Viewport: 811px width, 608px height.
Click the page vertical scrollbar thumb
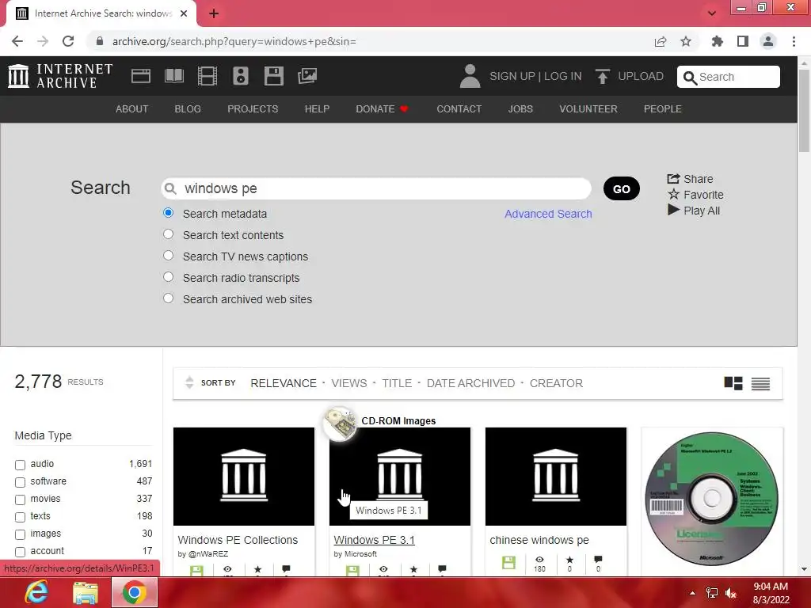(x=804, y=109)
